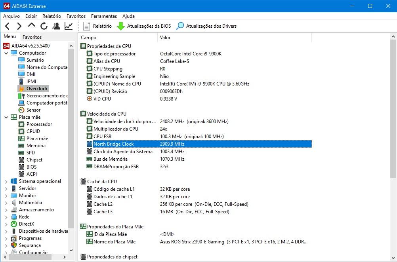
Task: Select the Nome da Placa Mãe row
Action: [199, 242]
